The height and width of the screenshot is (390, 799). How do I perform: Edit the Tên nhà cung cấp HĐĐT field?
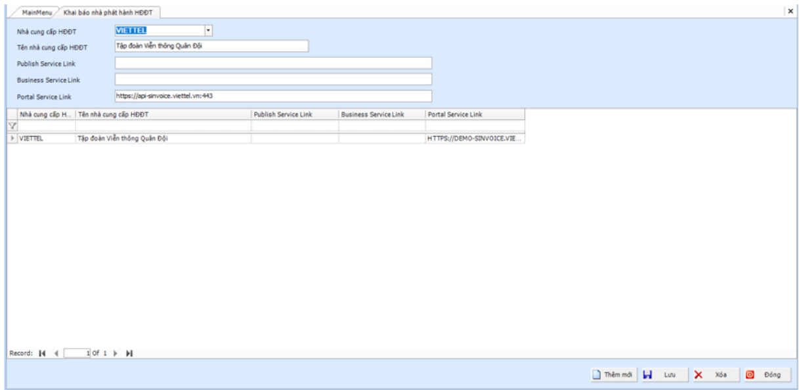pos(211,46)
